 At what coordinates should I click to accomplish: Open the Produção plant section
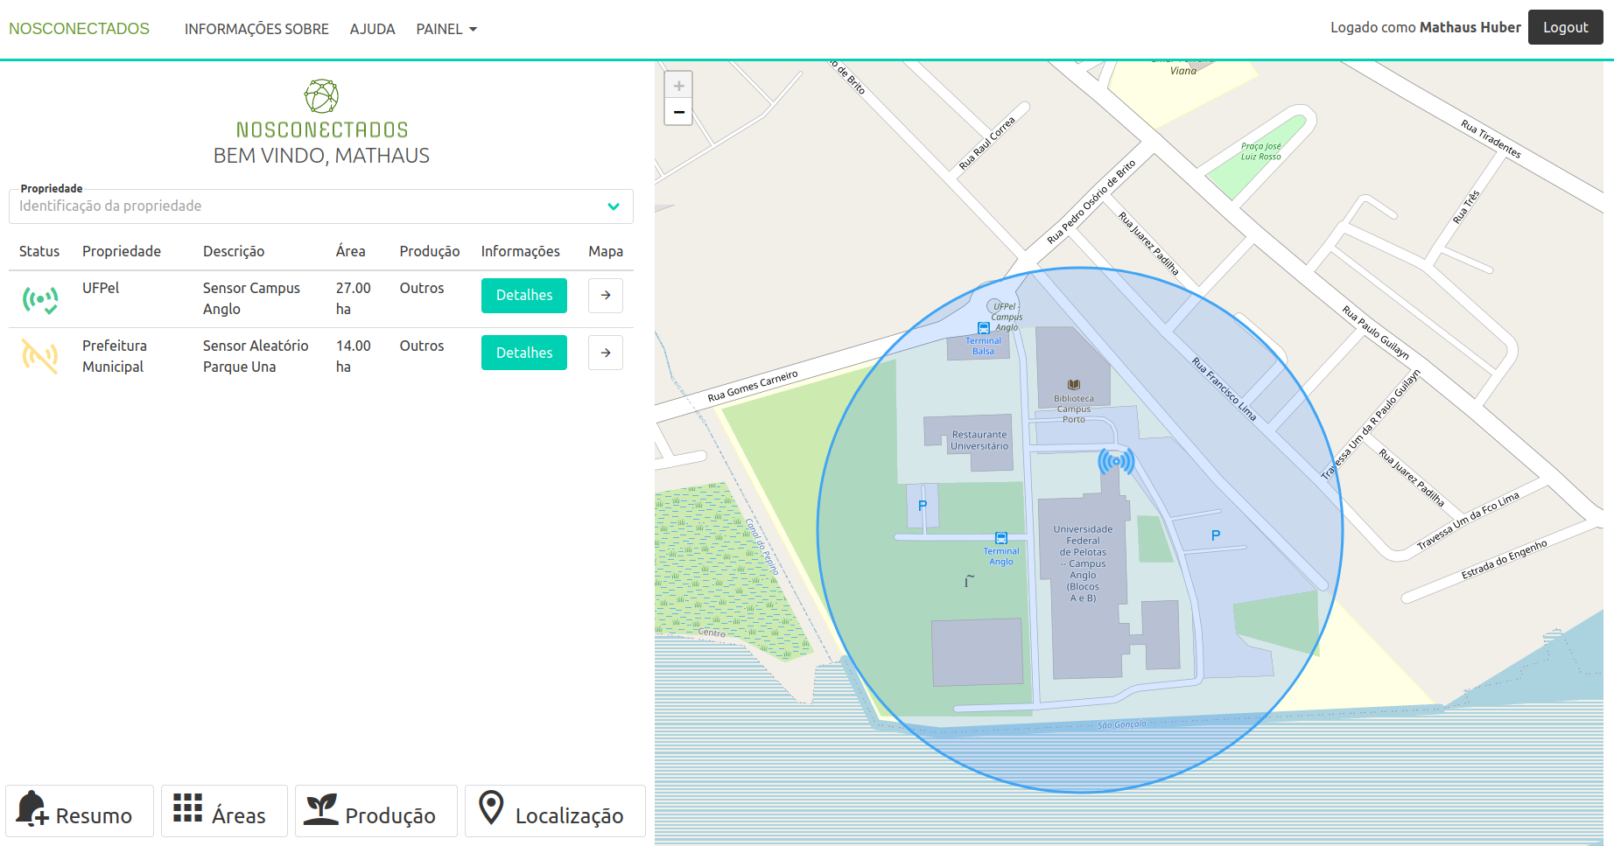(x=375, y=812)
